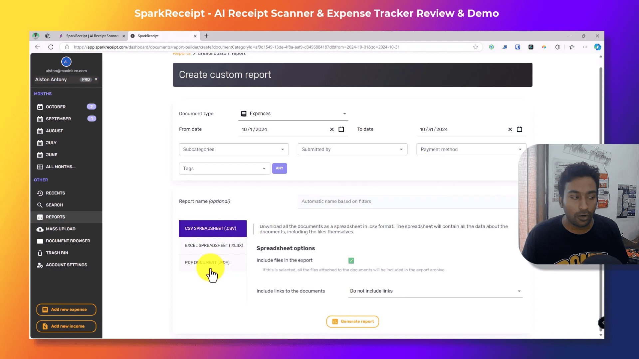Click the To date field 10/31/2024
The width and height of the screenshot is (639, 359).
click(x=434, y=129)
